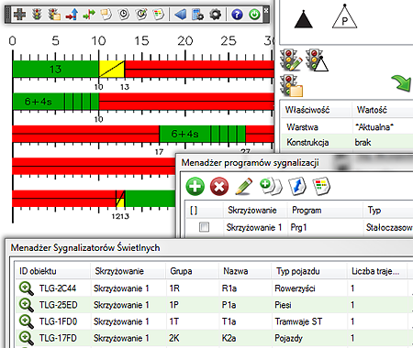
Task: Click the Typ column header
Action: [x=388, y=210]
